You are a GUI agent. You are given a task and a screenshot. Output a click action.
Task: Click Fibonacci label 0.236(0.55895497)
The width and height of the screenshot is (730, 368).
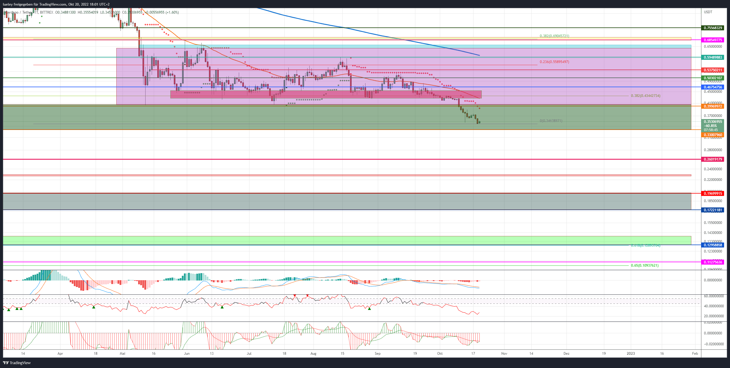tap(554, 62)
